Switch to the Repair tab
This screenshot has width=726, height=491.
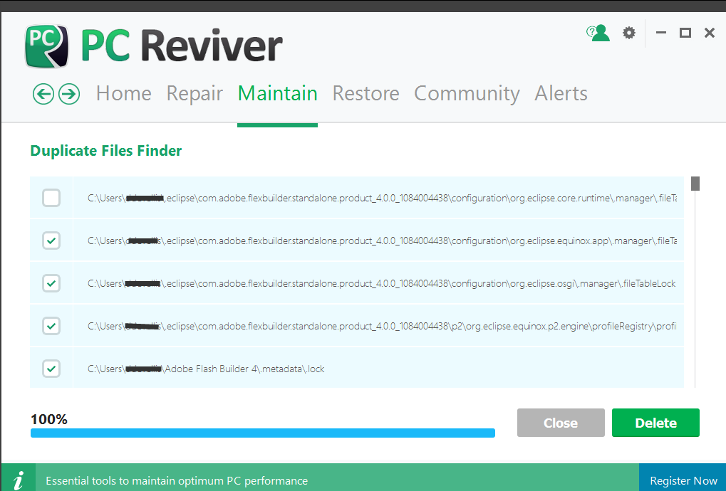[x=195, y=95]
